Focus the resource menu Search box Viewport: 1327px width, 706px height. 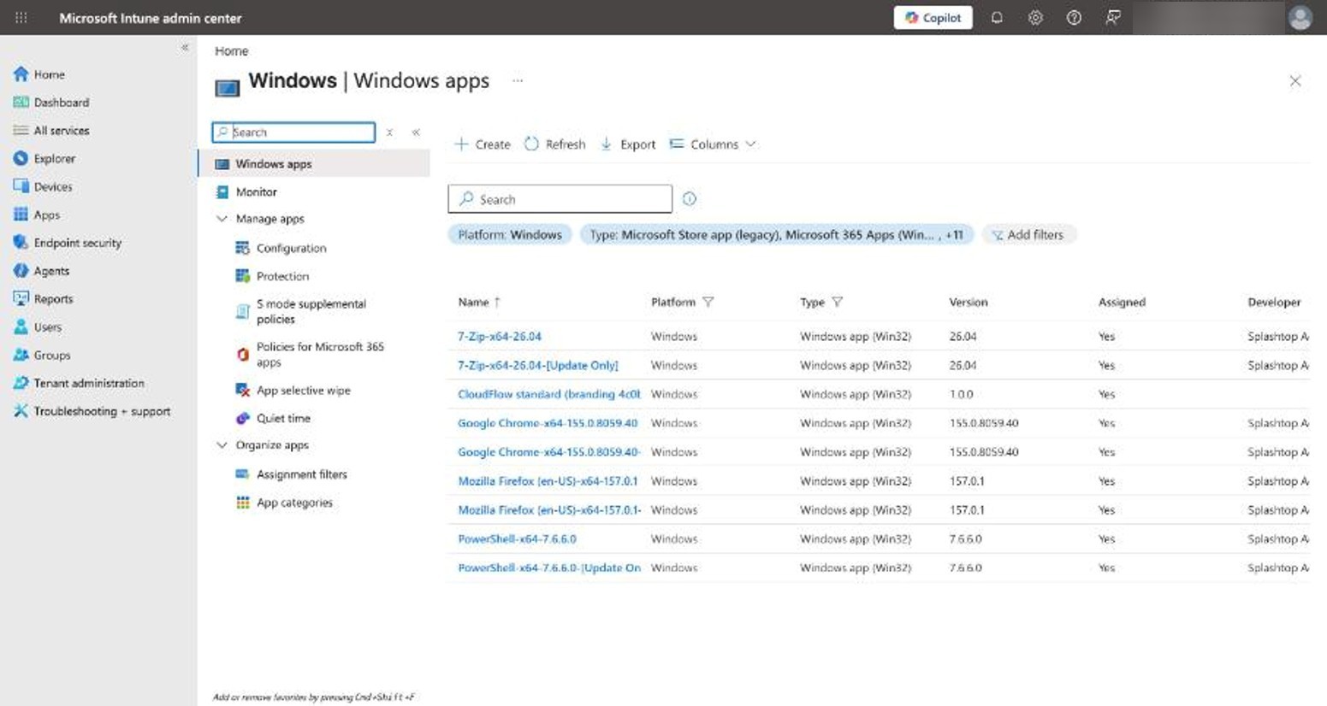pos(293,132)
